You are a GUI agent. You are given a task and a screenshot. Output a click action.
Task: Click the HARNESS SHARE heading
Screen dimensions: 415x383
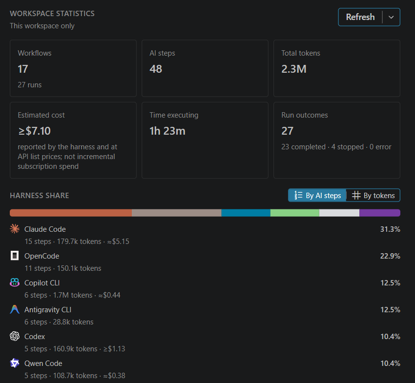point(40,196)
